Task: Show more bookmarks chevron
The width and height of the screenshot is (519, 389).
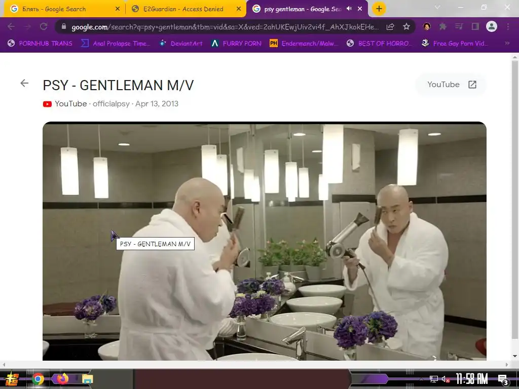Action: 507,43
